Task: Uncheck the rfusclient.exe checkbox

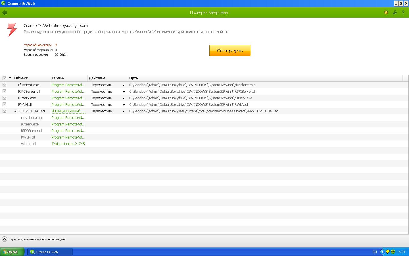Action: coord(4,85)
